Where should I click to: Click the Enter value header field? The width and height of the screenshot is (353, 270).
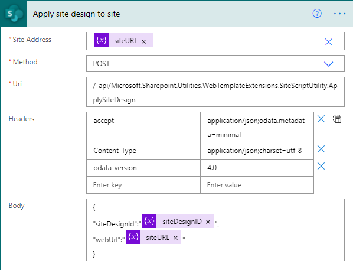[x=257, y=185]
